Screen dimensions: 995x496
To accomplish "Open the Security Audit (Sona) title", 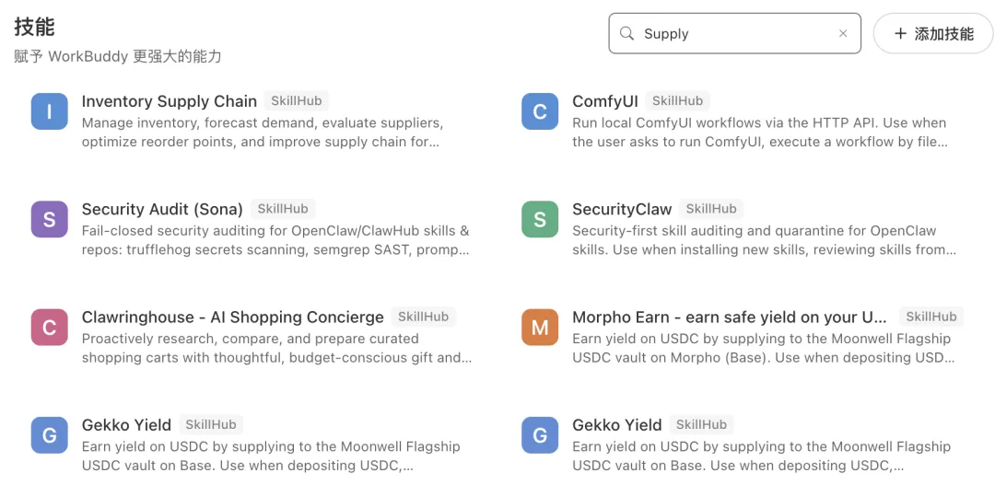I will pos(162,209).
